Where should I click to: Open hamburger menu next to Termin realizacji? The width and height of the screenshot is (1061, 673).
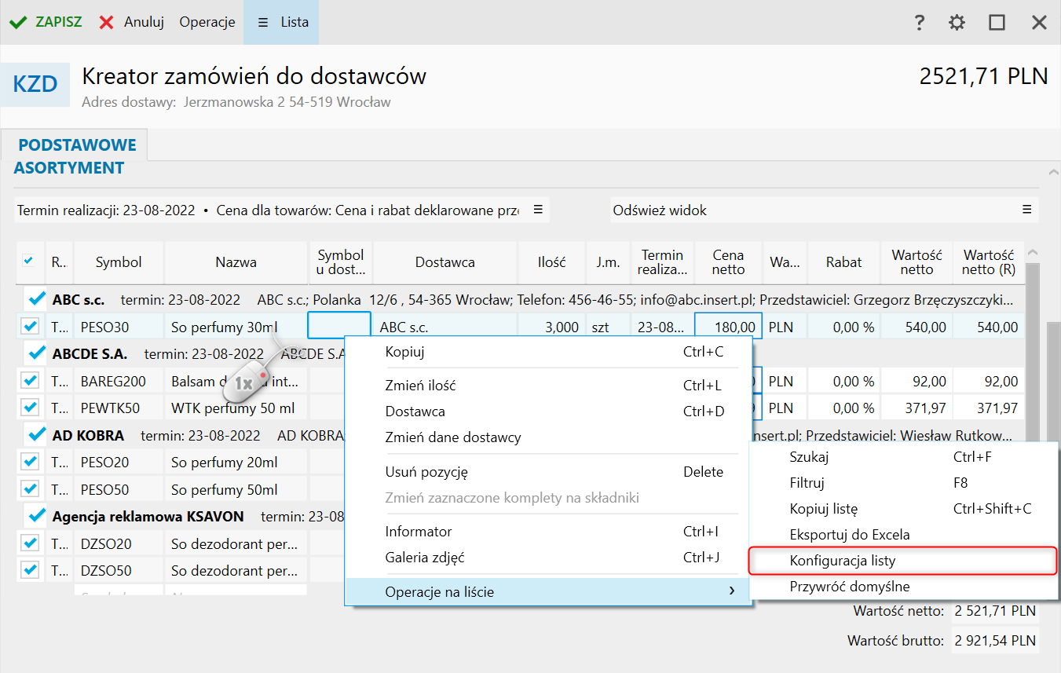point(538,210)
